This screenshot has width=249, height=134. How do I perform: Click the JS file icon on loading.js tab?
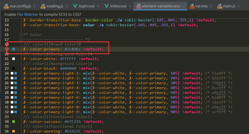(x=43, y=6)
